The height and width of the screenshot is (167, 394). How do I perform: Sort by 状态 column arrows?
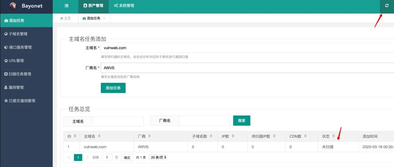tap(333, 136)
